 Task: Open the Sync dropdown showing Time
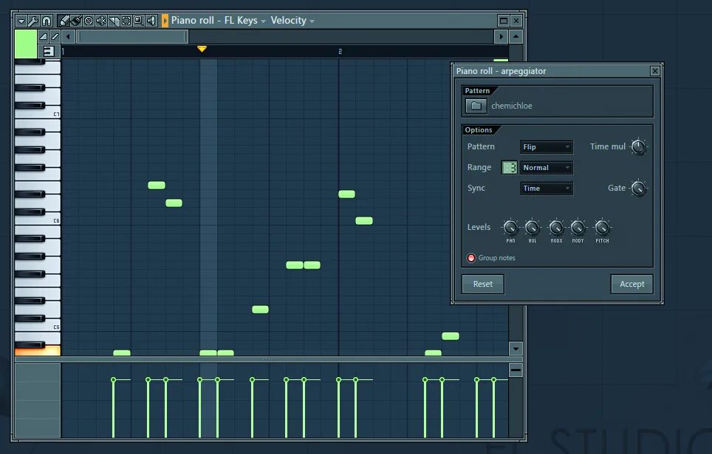click(x=547, y=189)
